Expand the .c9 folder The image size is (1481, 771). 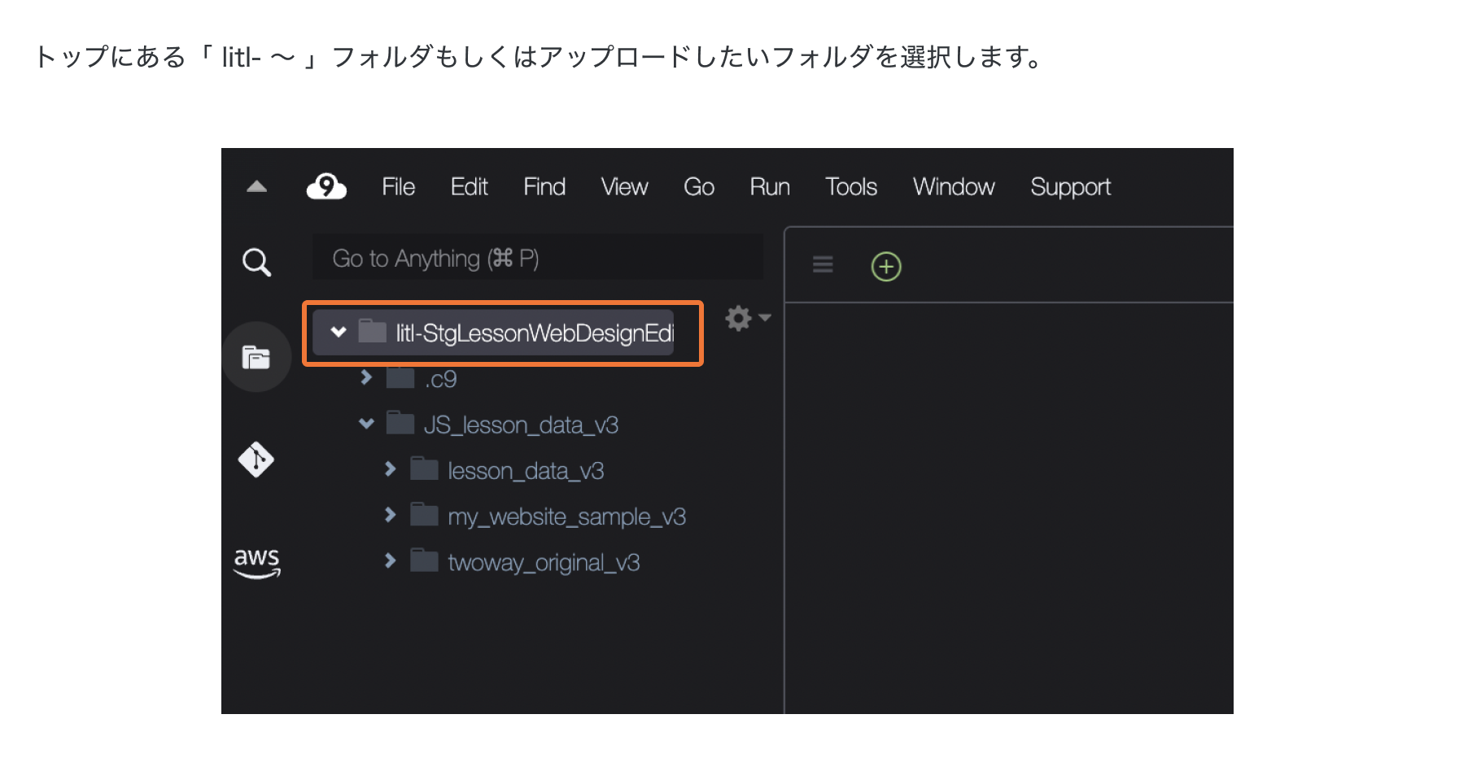pyautogui.click(x=366, y=377)
